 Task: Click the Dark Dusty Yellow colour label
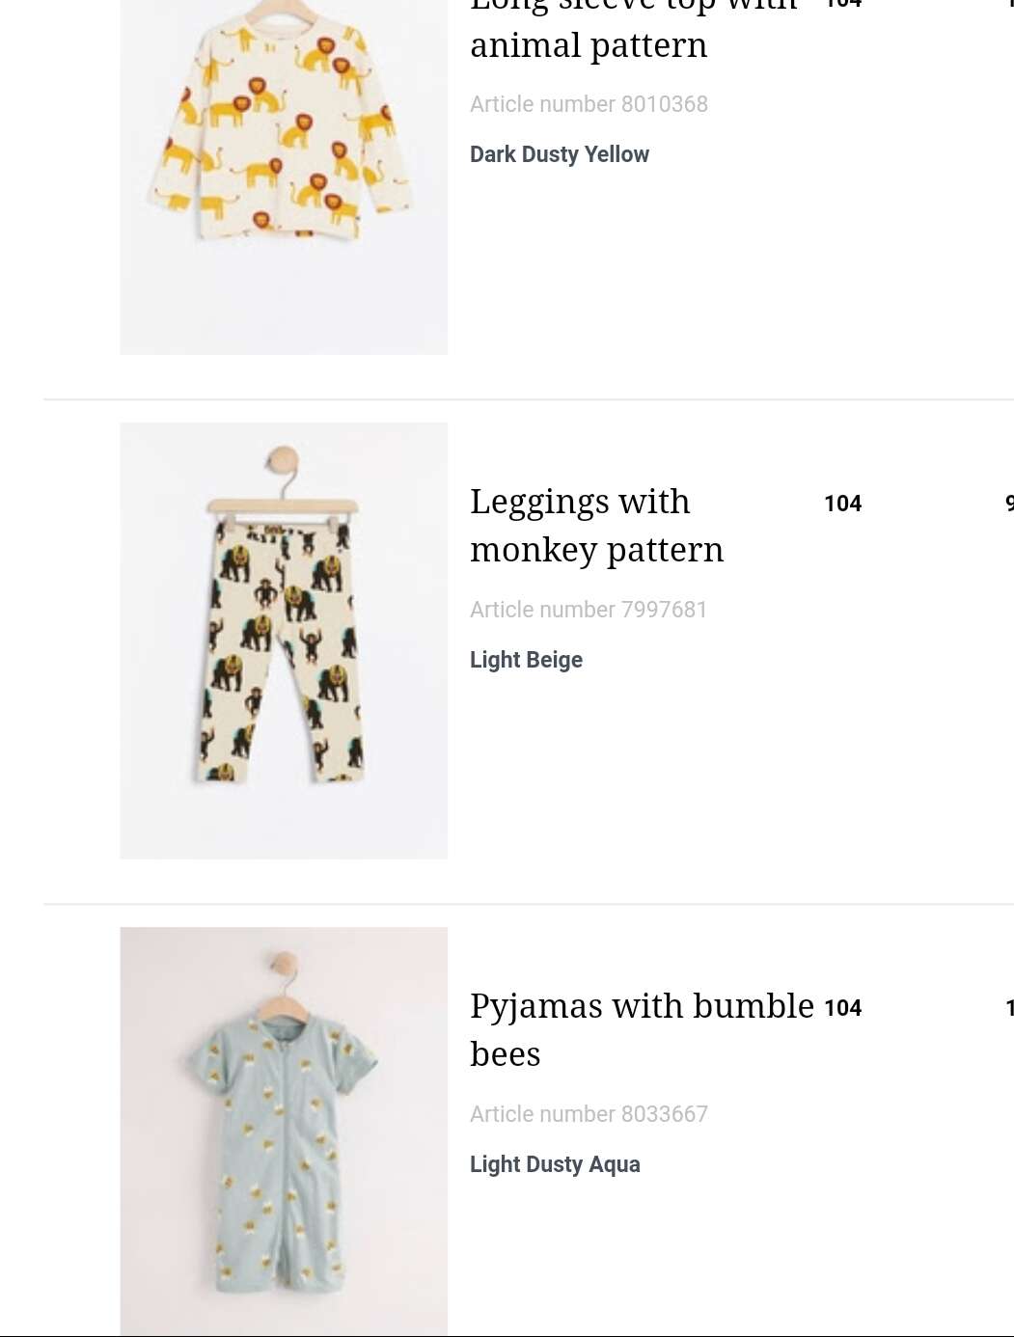(x=560, y=154)
